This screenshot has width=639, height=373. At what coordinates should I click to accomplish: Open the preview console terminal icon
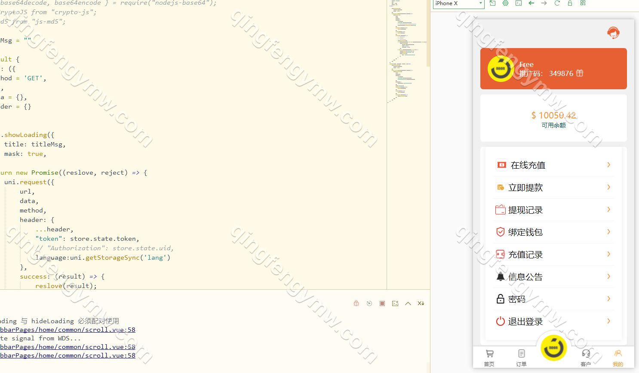click(x=519, y=3)
